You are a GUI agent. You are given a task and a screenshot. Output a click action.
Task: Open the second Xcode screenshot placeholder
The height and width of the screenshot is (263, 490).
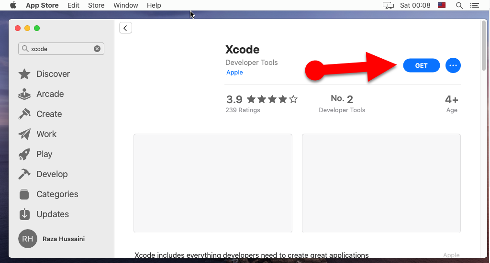(x=381, y=183)
